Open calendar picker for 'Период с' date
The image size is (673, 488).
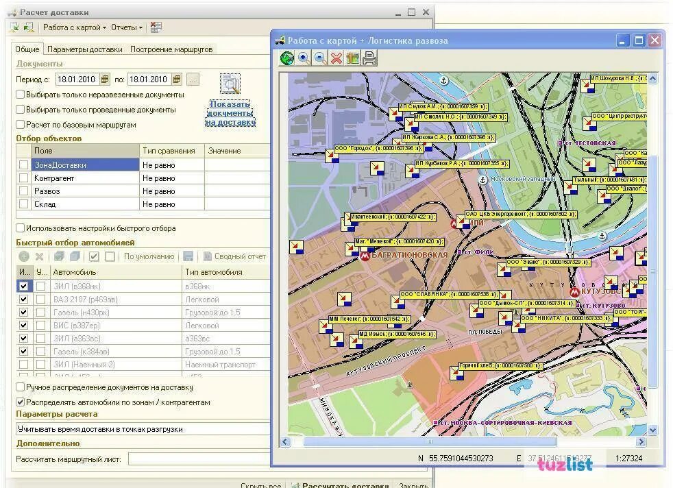click(x=105, y=80)
